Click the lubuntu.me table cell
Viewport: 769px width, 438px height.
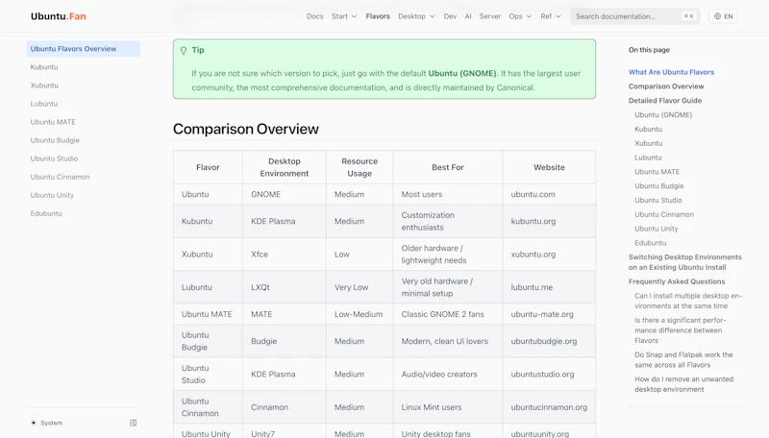point(549,287)
